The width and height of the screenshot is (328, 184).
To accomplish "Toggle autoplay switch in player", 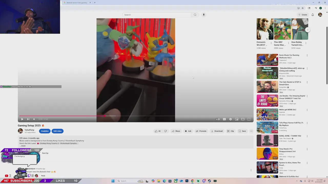I will 218,119.
